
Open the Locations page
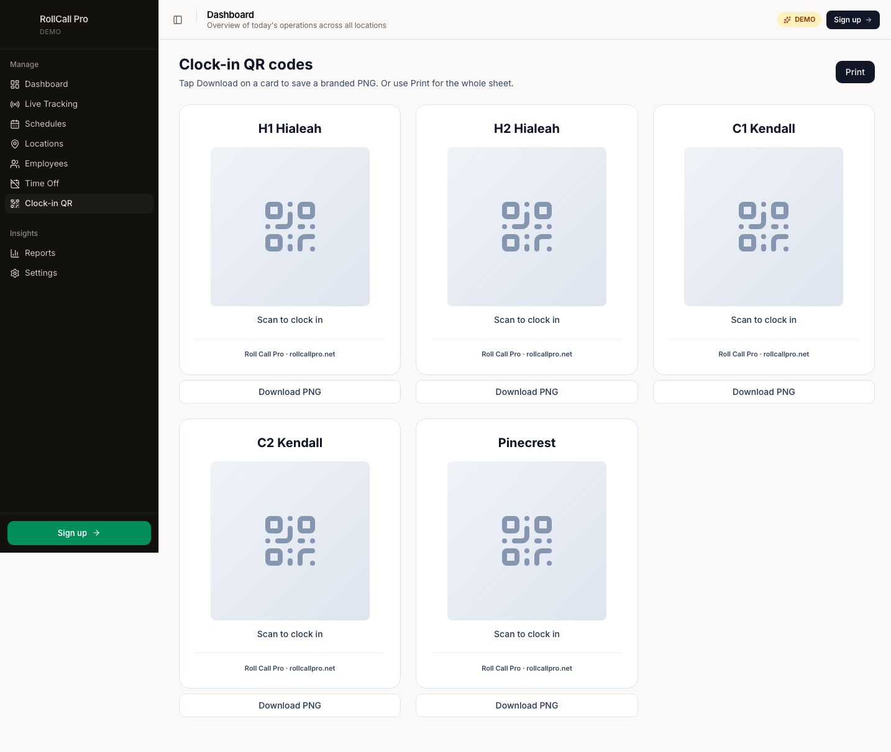pyautogui.click(x=79, y=144)
